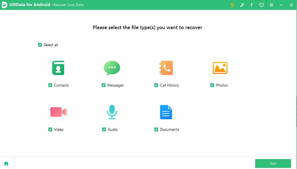The image size is (297, 169).
Task: Click the Messages speech bubble icon
Action: (112, 68)
